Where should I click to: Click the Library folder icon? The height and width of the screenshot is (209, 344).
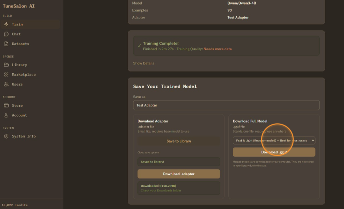click(6, 65)
